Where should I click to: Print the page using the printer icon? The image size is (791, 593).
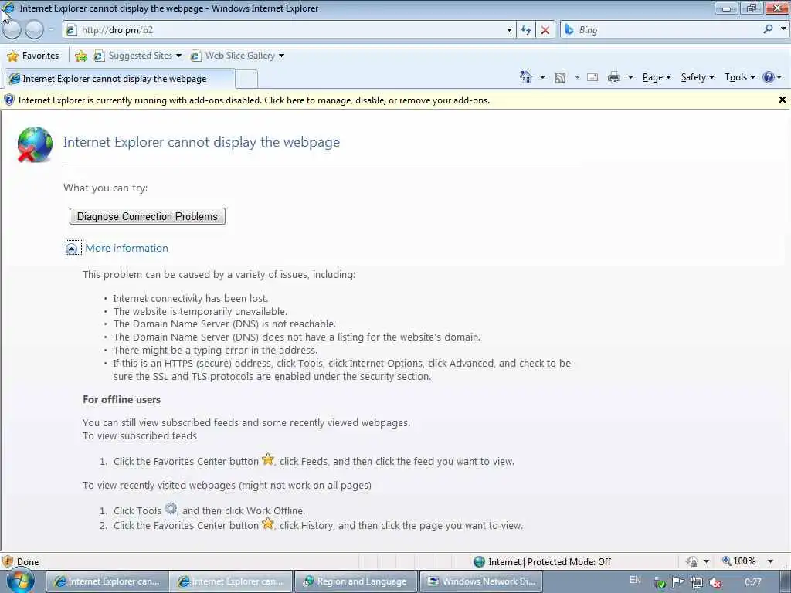[x=613, y=77]
